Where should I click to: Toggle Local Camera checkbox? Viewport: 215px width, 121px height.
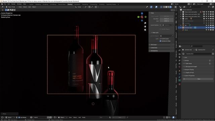160,25
